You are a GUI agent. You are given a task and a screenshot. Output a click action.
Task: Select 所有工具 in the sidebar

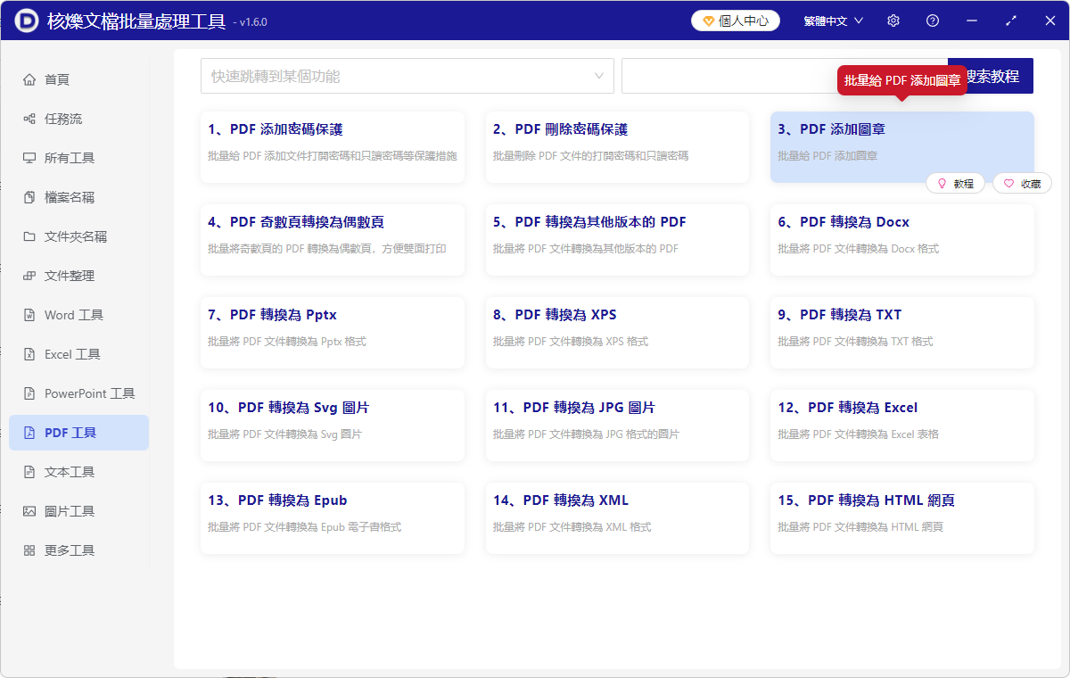(x=78, y=157)
